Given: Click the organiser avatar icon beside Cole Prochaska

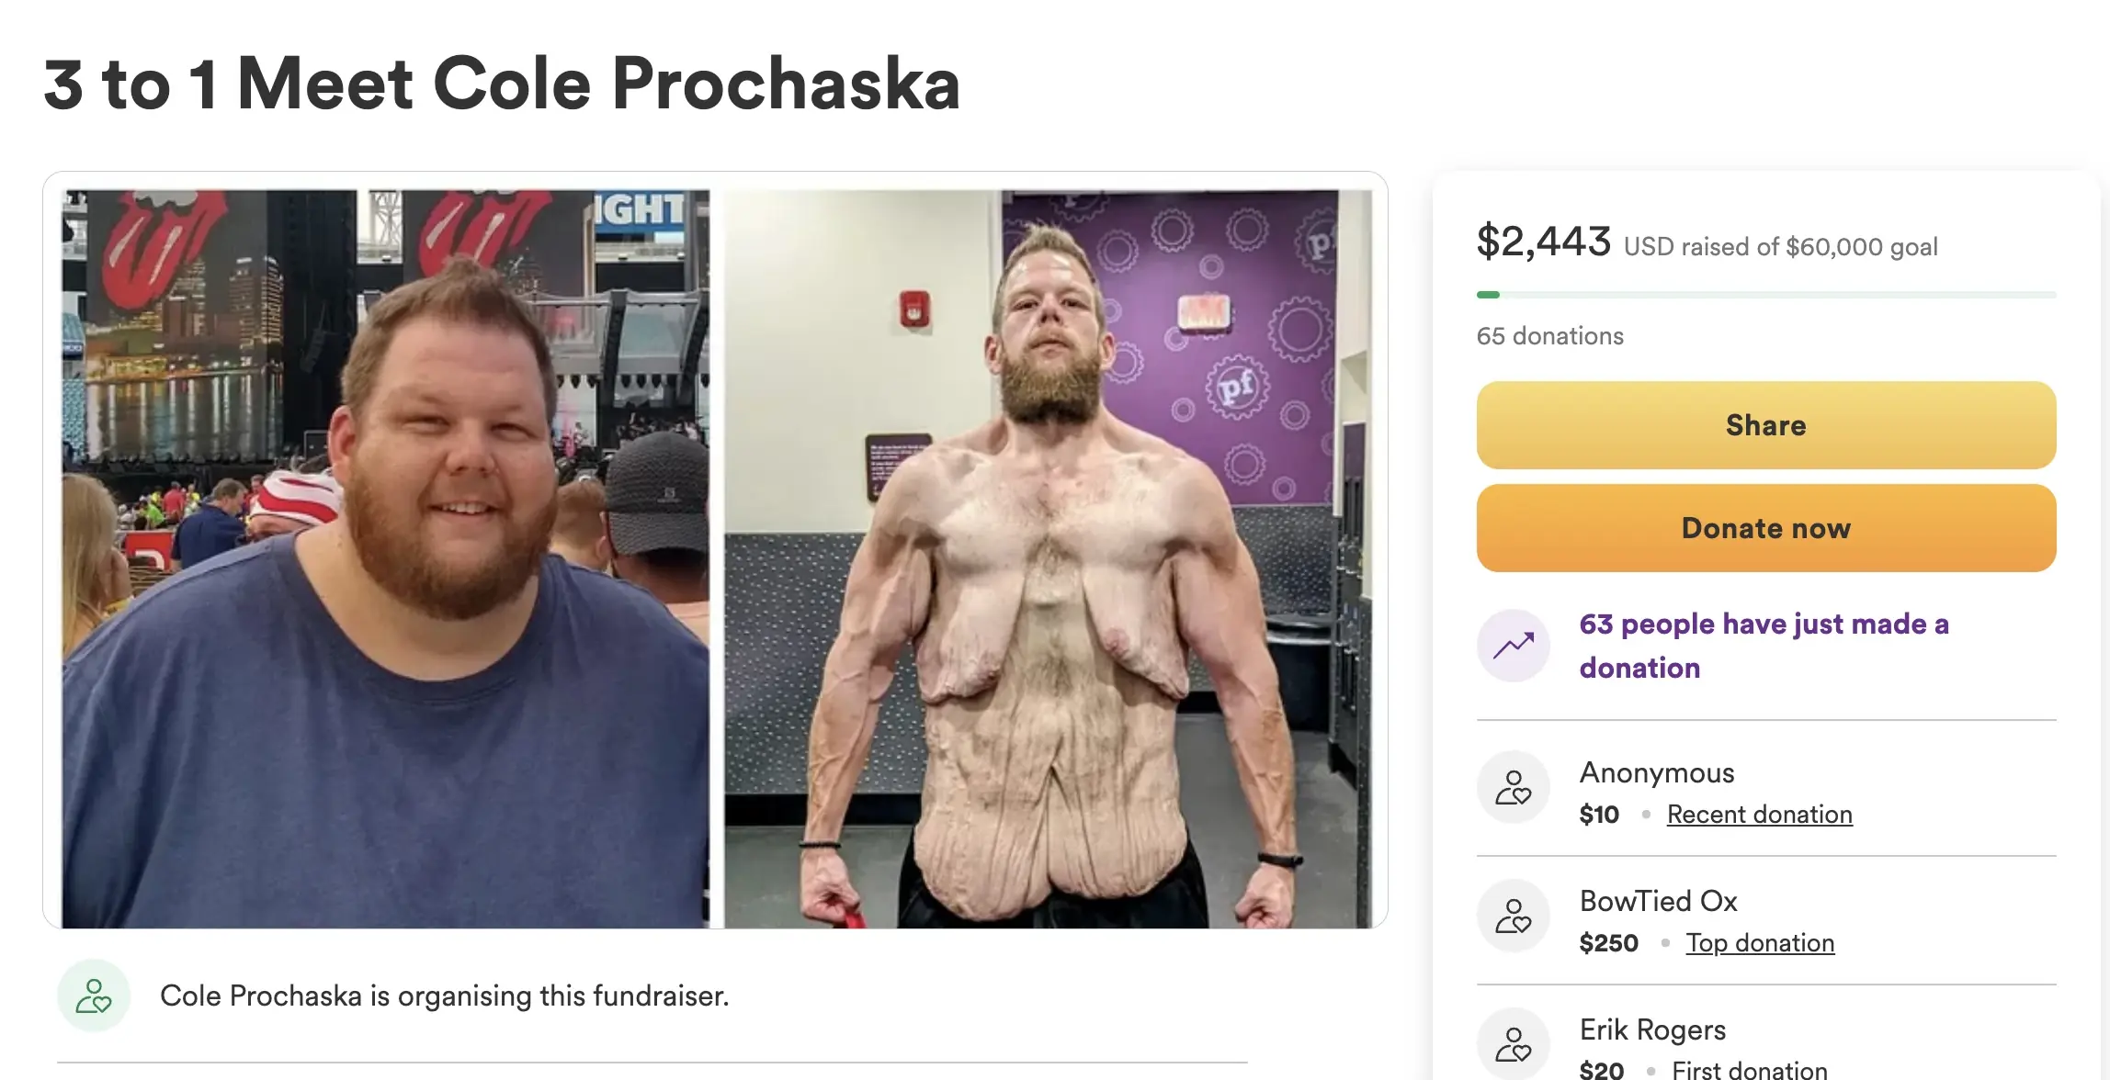Looking at the screenshot, I should (x=94, y=996).
